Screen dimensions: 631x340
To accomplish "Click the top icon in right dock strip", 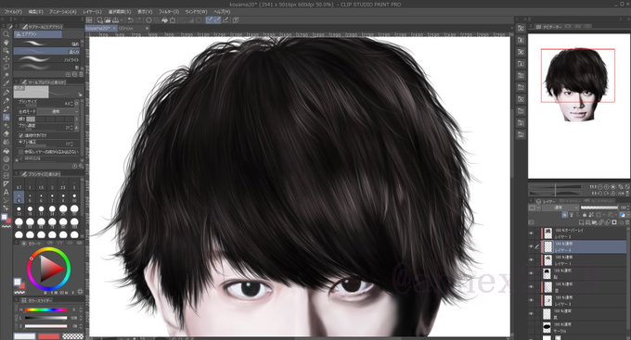I will click(521, 28).
